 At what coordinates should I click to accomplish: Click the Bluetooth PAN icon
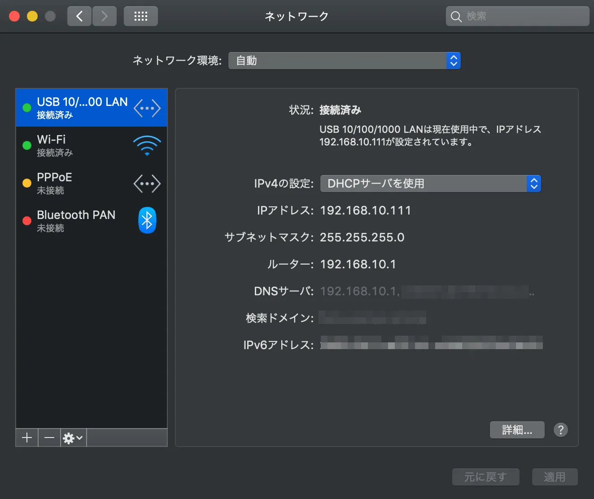point(147,220)
